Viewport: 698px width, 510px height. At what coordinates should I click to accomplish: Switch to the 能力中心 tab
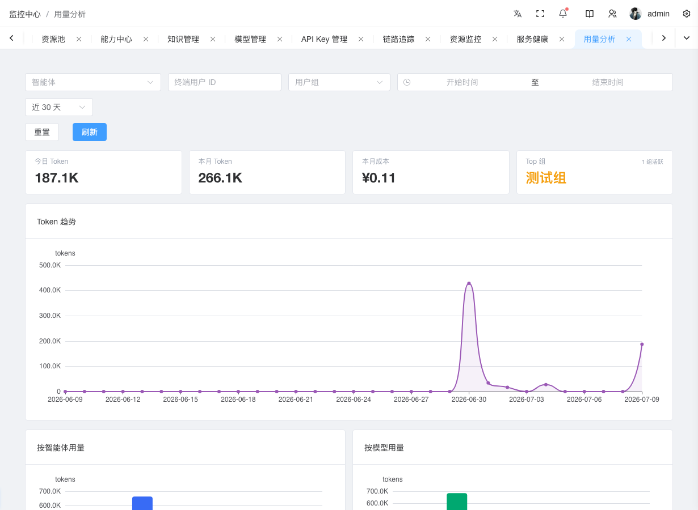116,39
